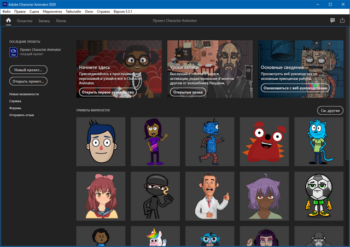Image resolution: width=350 pixels, height=247 pixels.
Task: Follow the Отправить отзыв link
Action: tap(21, 115)
